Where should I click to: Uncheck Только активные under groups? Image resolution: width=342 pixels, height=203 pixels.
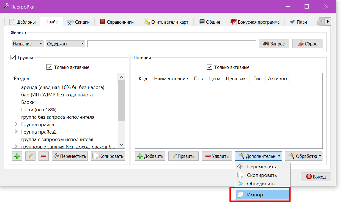click(49, 67)
